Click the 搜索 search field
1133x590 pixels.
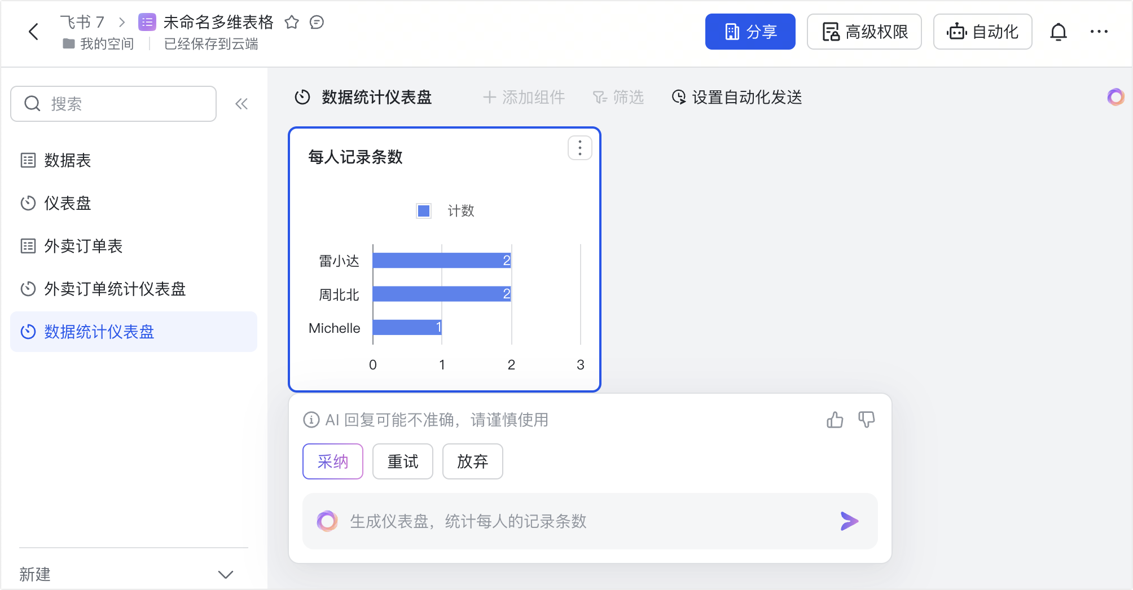(x=113, y=104)
